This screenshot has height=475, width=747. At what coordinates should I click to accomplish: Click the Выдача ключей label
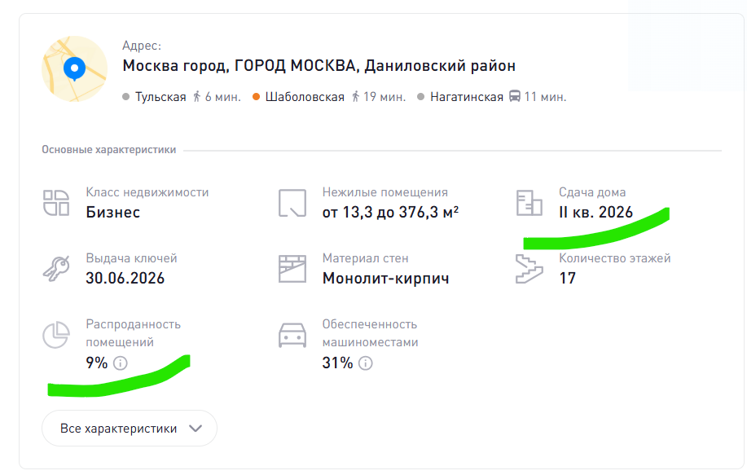[x=131, y=258]
